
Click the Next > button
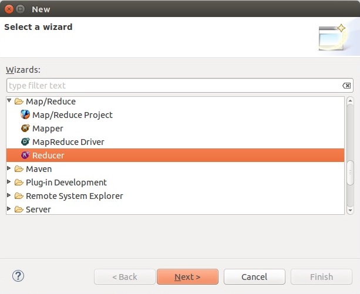pyautogui.click(x=187, y=277)
